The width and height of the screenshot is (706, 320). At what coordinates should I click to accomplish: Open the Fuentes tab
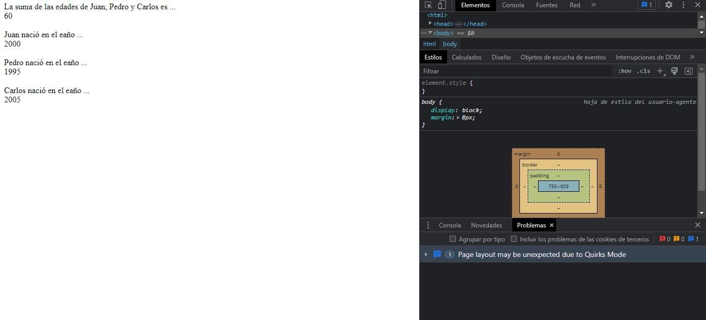[x=546, y=5]
